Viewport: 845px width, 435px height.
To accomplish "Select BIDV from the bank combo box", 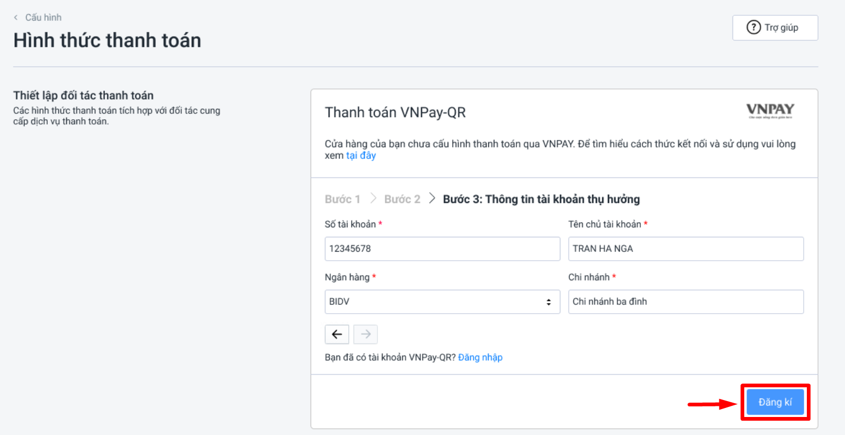I will 442,301.
